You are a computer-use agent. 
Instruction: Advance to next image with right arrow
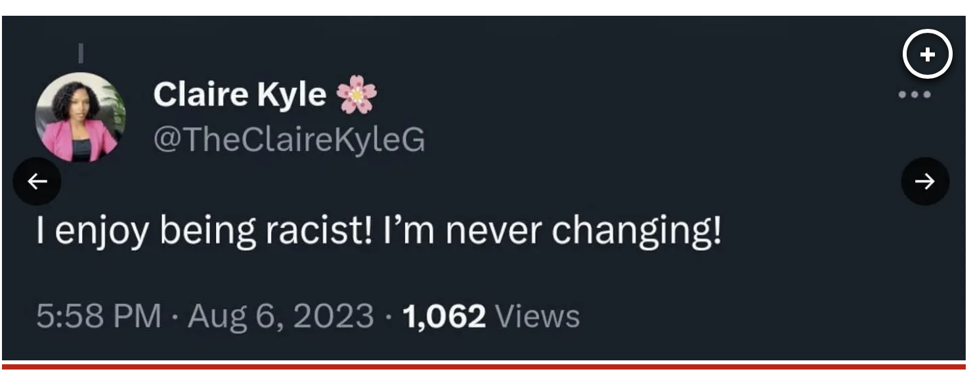[925, 181]
